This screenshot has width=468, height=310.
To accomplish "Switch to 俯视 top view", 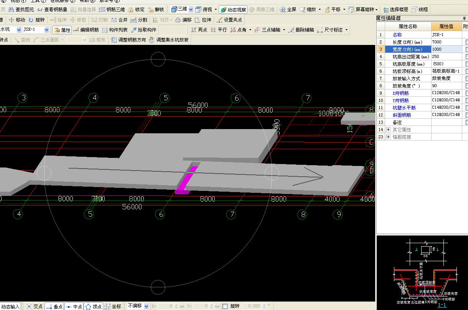I will [203, 10].
